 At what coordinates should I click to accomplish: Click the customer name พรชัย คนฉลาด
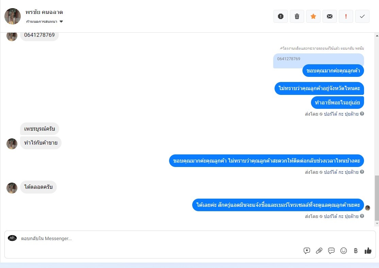44,12
